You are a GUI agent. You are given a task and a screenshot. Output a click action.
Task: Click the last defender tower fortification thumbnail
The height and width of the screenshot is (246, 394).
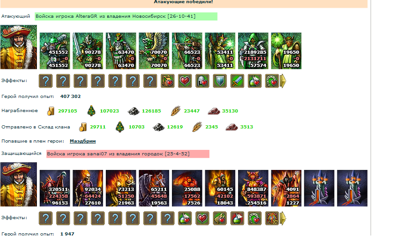(352, 188)
